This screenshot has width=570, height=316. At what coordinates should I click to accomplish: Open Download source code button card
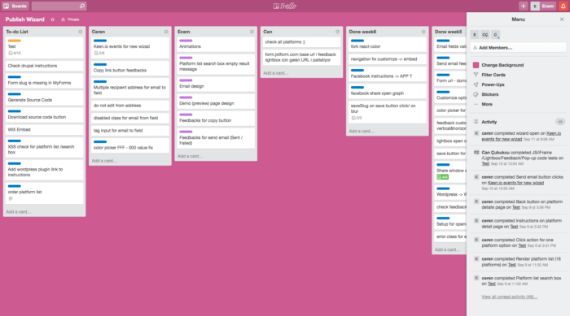[x=44, y=115]
